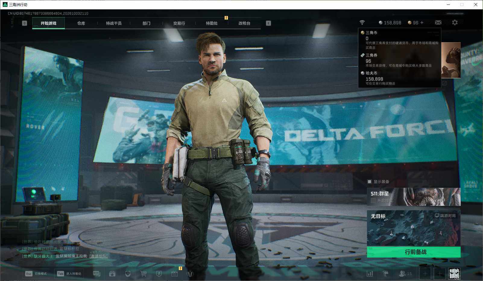Click the 三角券 entry in currency tooltip
Viewport: 483px width, 281px height.
click(399, 60)
